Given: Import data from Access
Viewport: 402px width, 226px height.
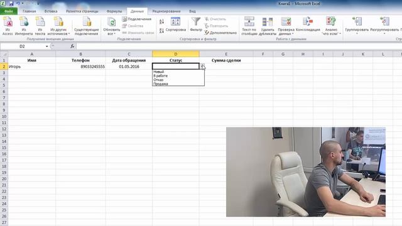Looking at the screenshot, I should (x=8, y=26).
